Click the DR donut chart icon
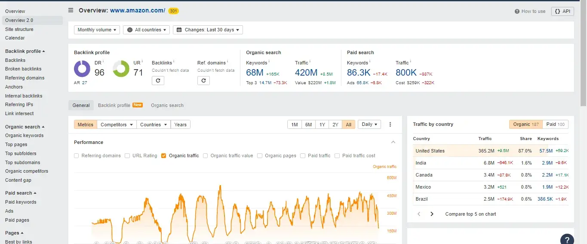 coord(82,69)
